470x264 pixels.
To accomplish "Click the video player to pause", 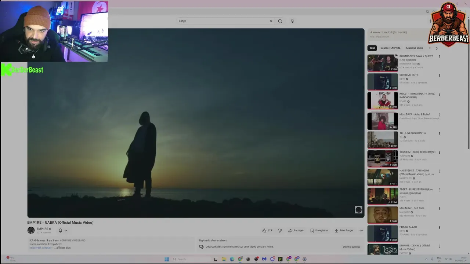I will [196, 123].
